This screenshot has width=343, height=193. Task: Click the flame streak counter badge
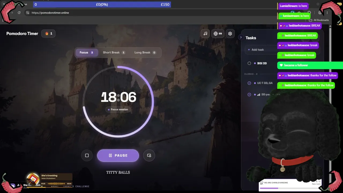[49, 34]
